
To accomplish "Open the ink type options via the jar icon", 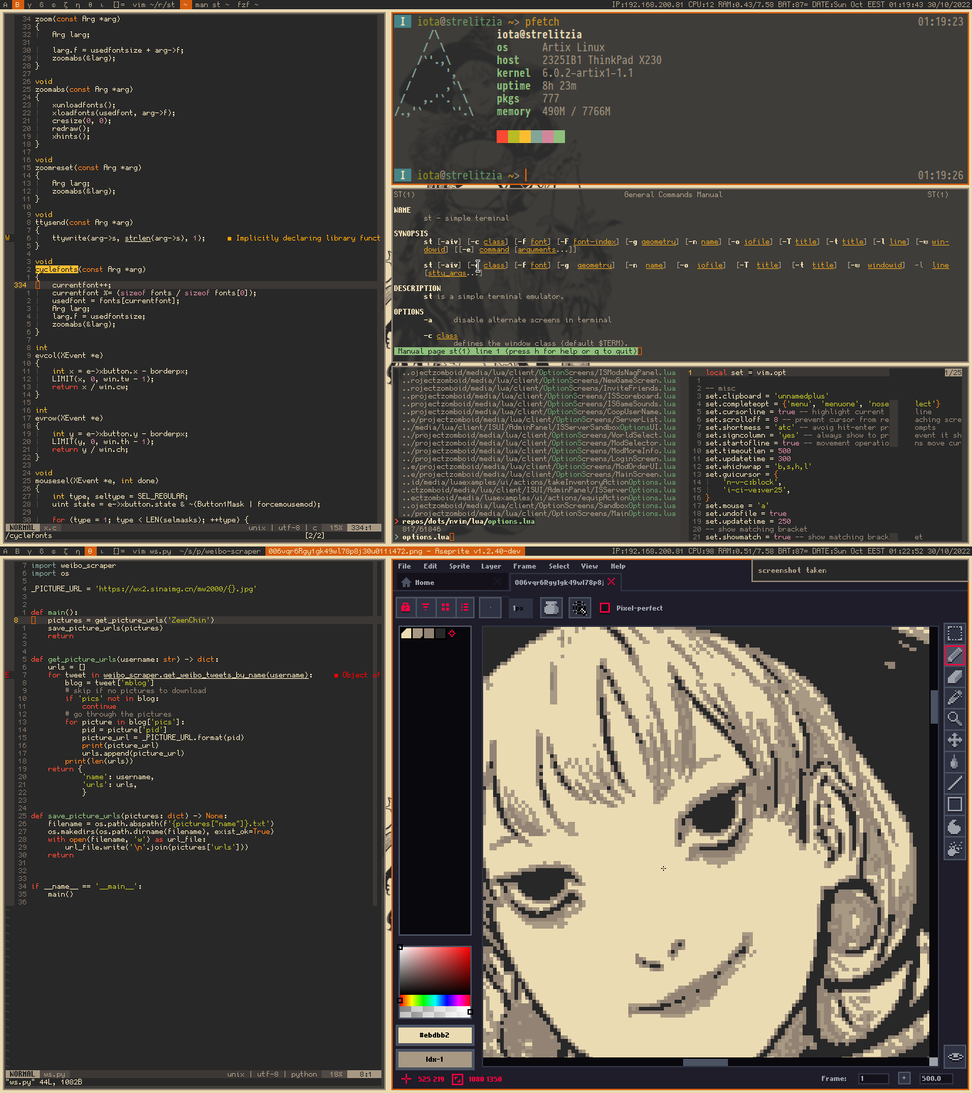I will click(551, 607).
